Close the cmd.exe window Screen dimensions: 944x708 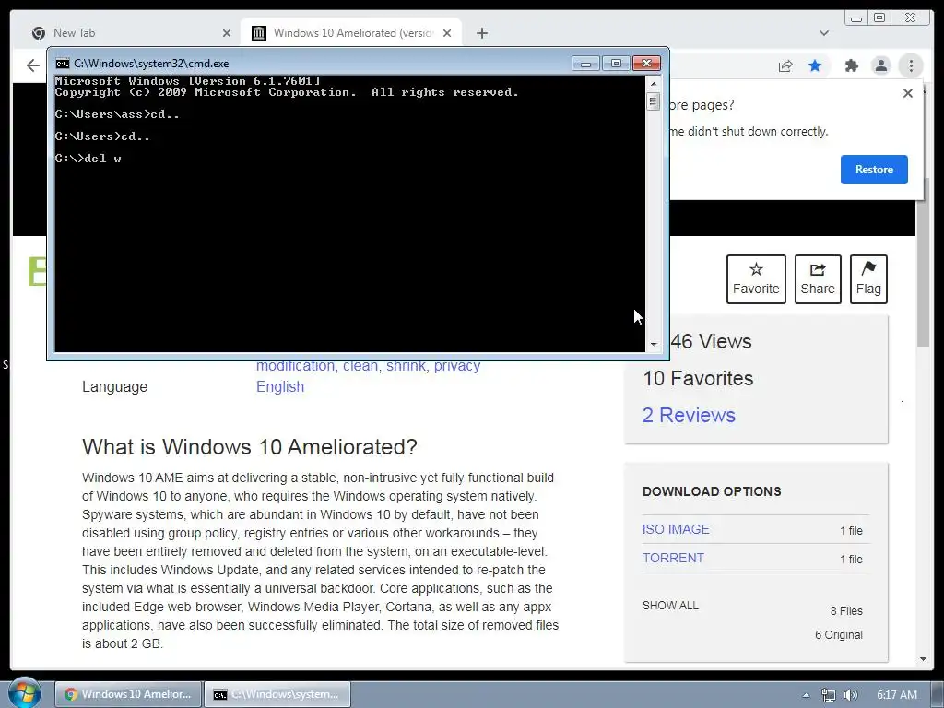pos(646,64)
